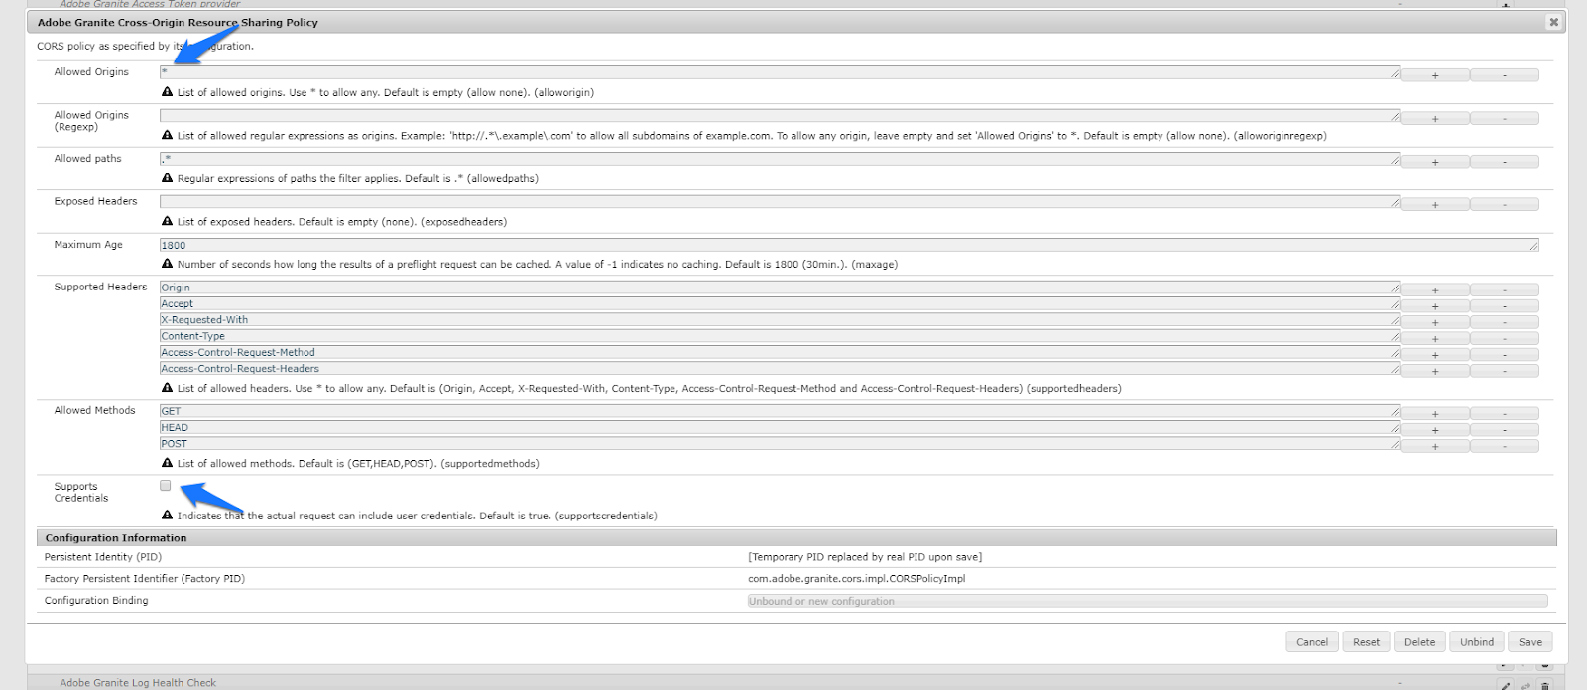Remove the Access-Control-Request-Headers header
1587x690 pixels.
click(1504, 371)
